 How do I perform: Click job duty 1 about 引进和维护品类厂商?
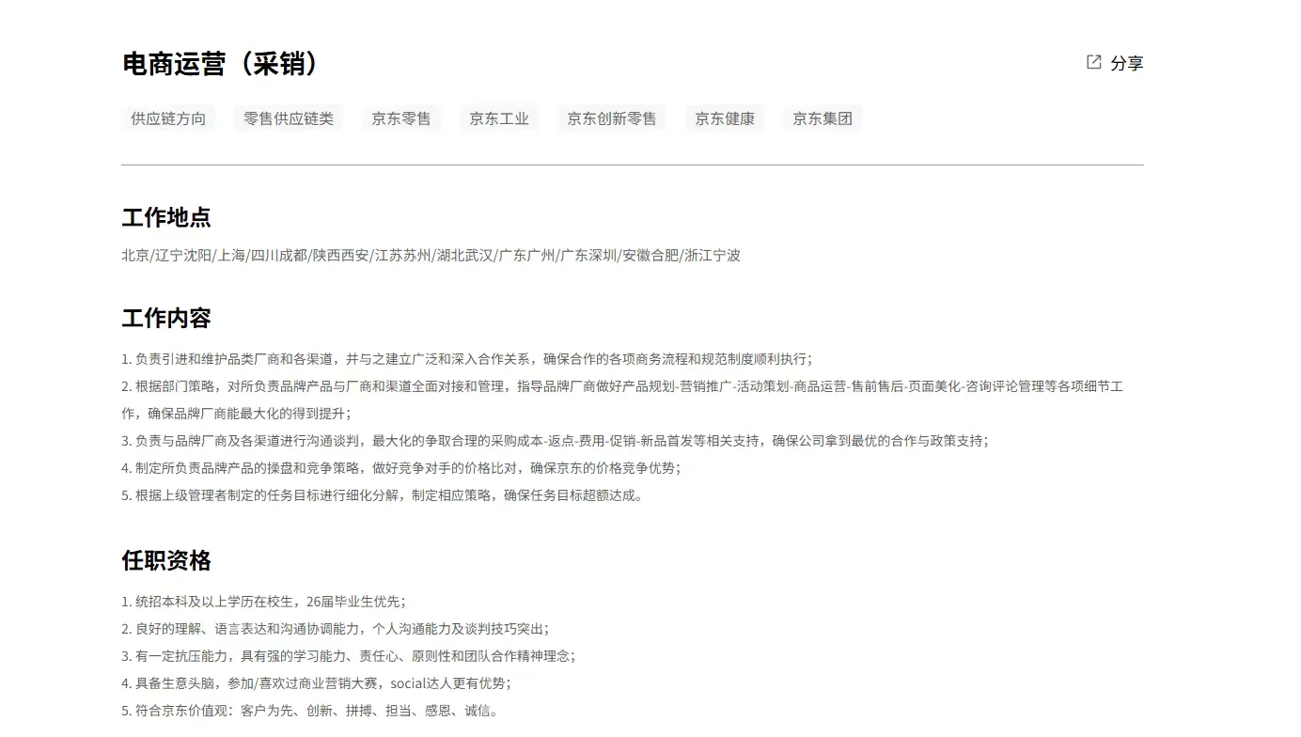467,359
